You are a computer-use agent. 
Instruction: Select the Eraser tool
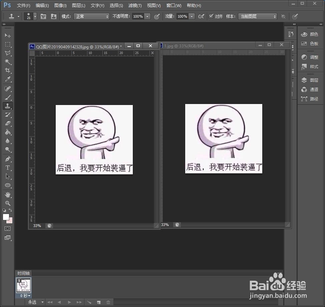click(x=8, y=123)
